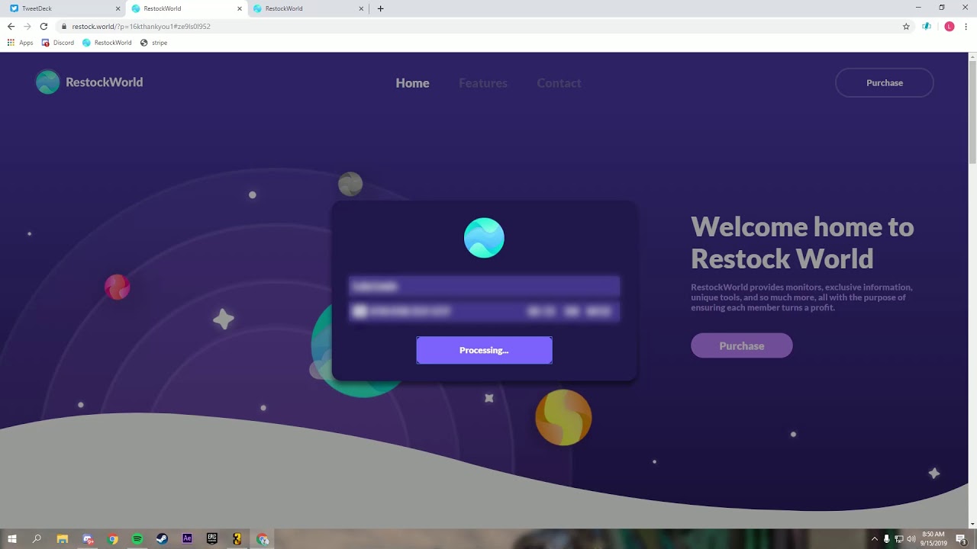
Task: Go forward in browser history
Action: click(27, 26)
